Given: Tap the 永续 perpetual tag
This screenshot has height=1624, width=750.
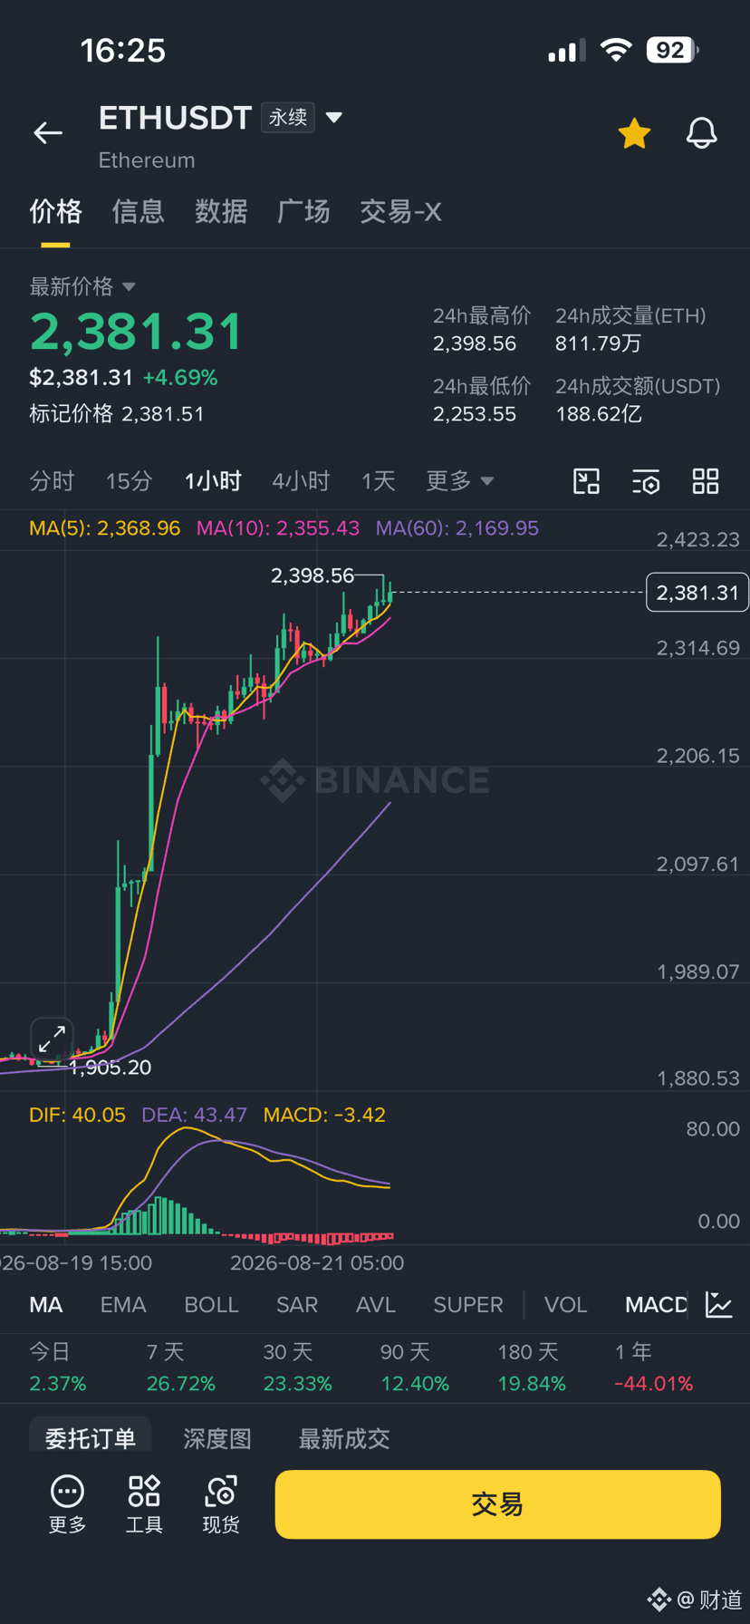Looking at the screenshot, I should tap(288, 118).
